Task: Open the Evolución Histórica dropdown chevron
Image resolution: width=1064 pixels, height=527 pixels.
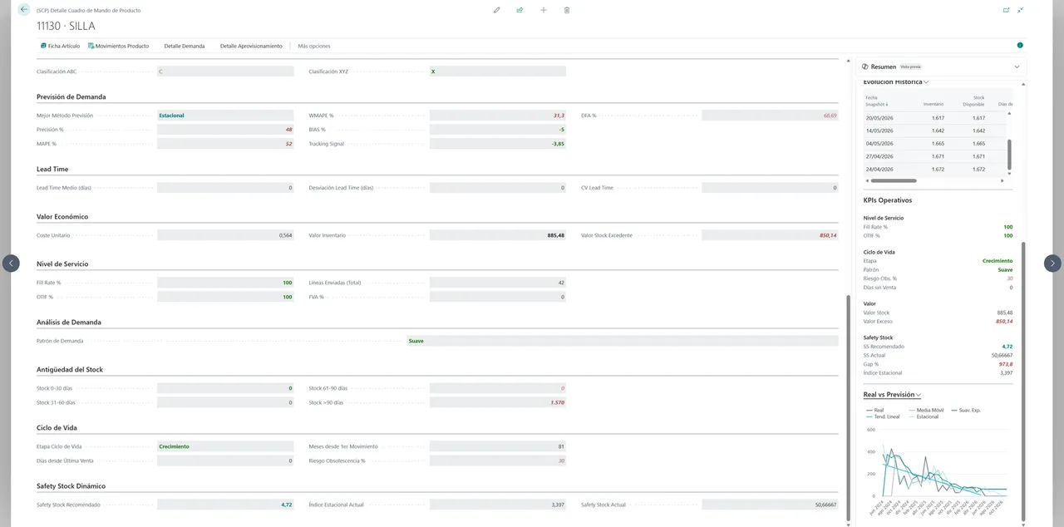Action: pos(926,82)
